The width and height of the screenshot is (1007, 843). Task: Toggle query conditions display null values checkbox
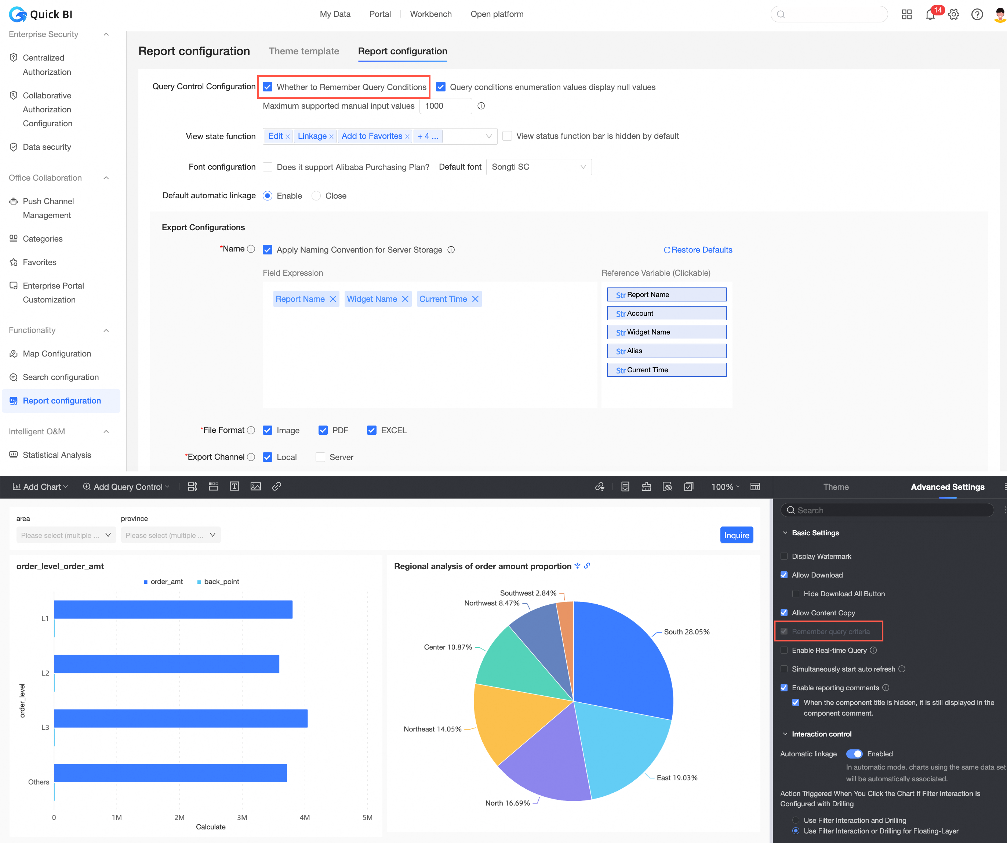coord(441,87)
